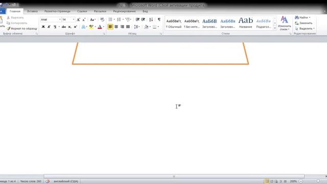Open the Вставка tab
This screenshot has width=327, height=184.
[32, 11]
